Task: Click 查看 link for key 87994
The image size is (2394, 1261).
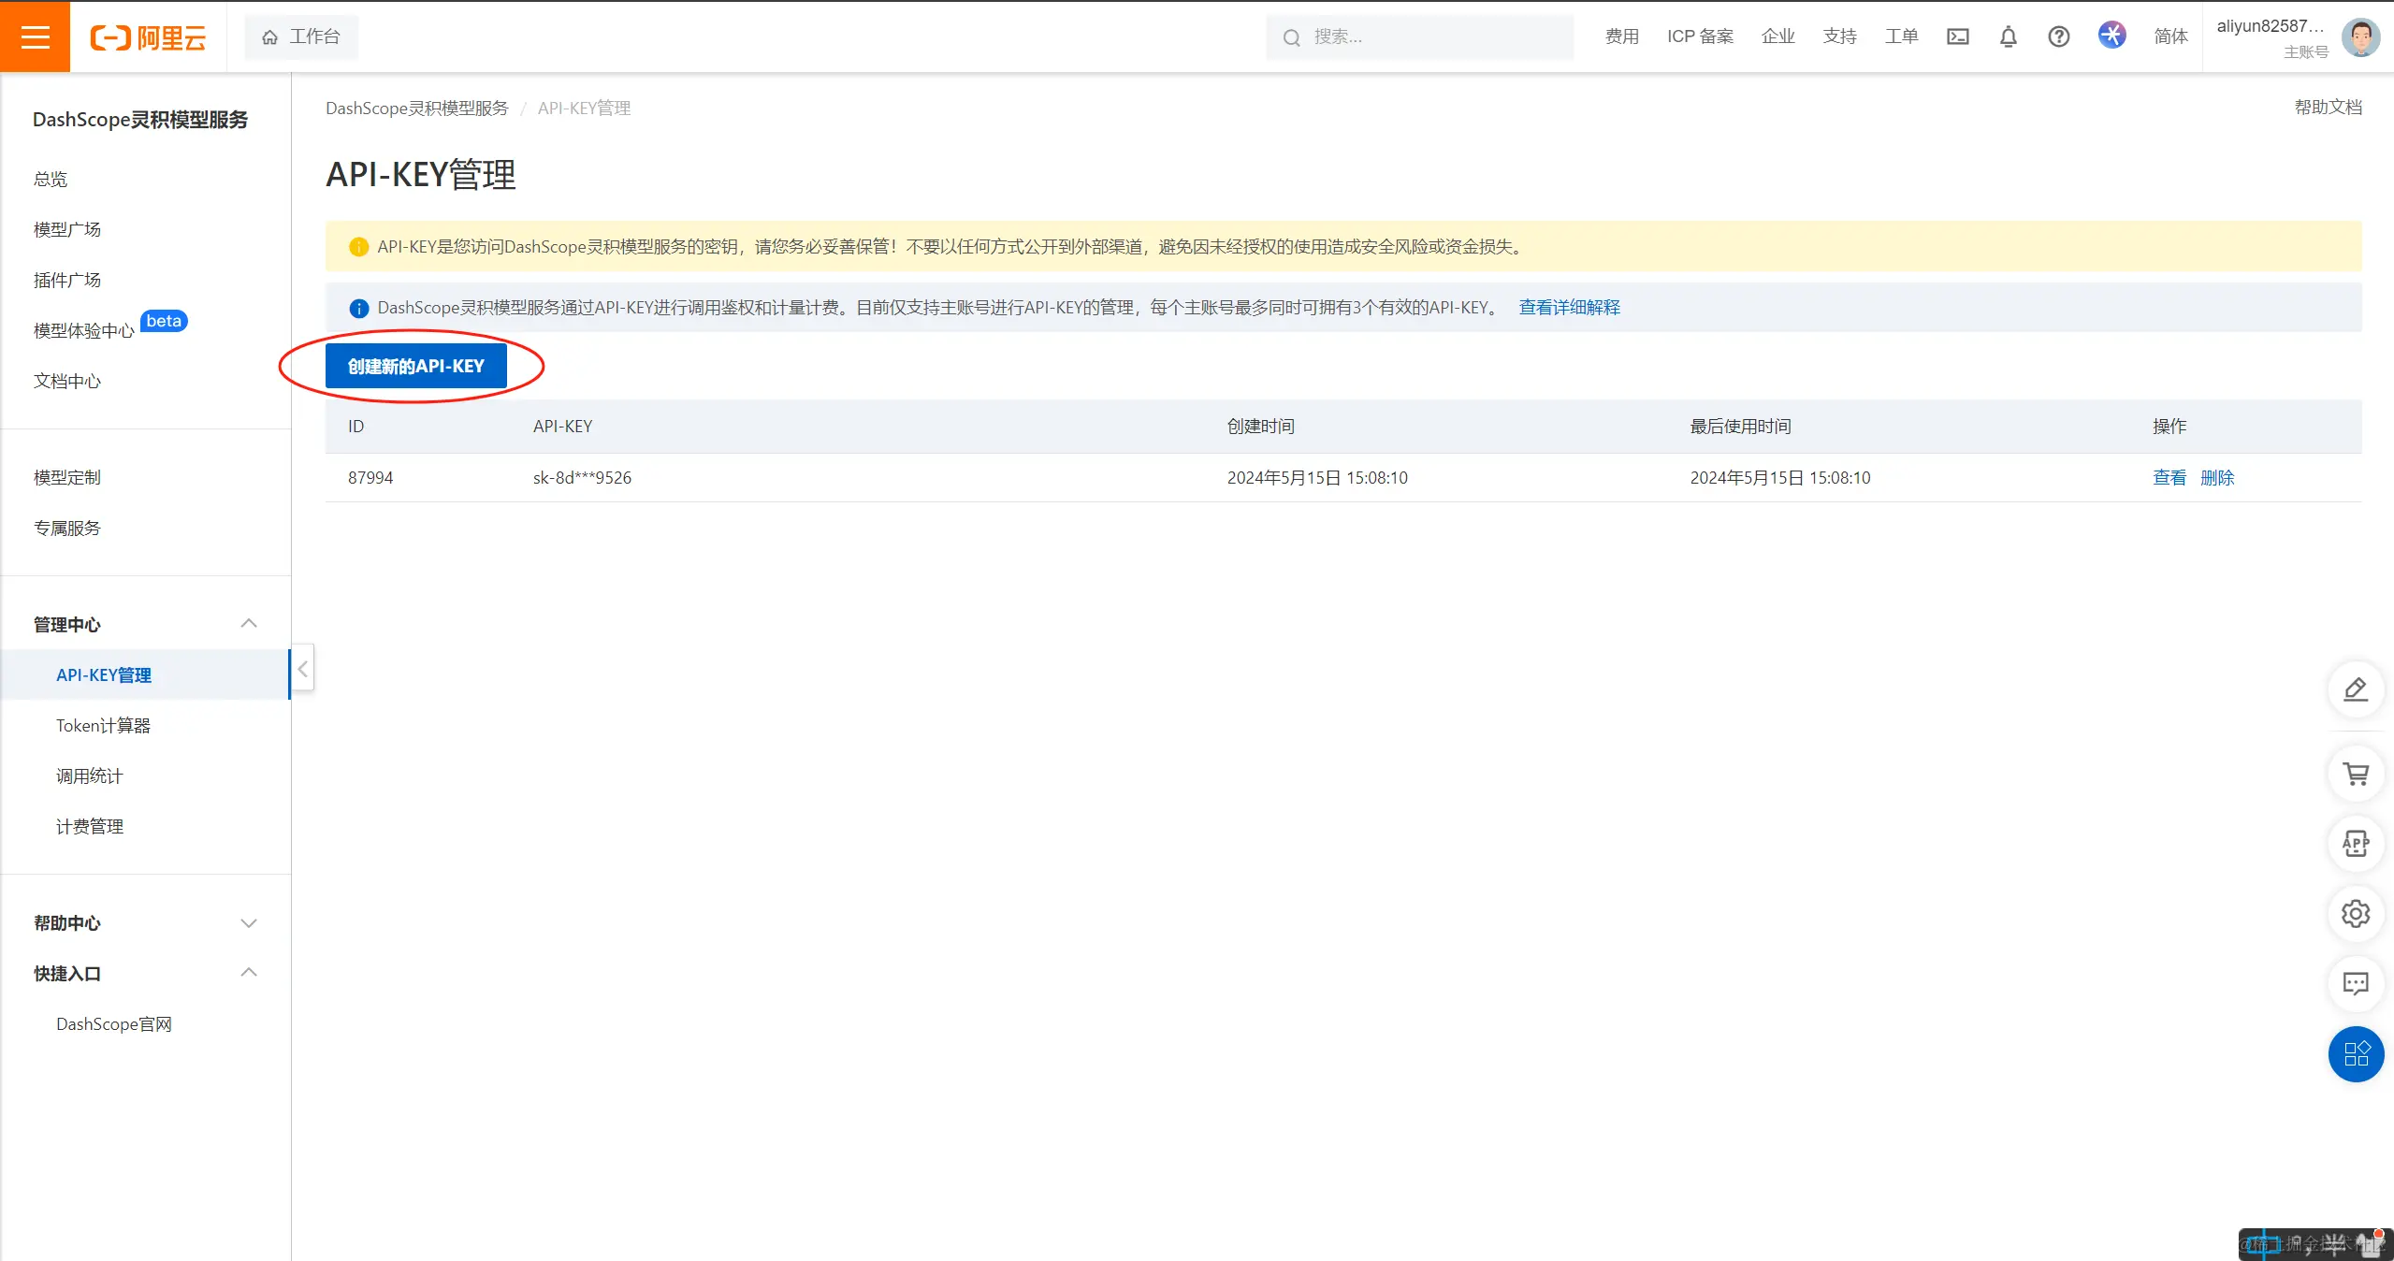Action: tap(2169, 478)
